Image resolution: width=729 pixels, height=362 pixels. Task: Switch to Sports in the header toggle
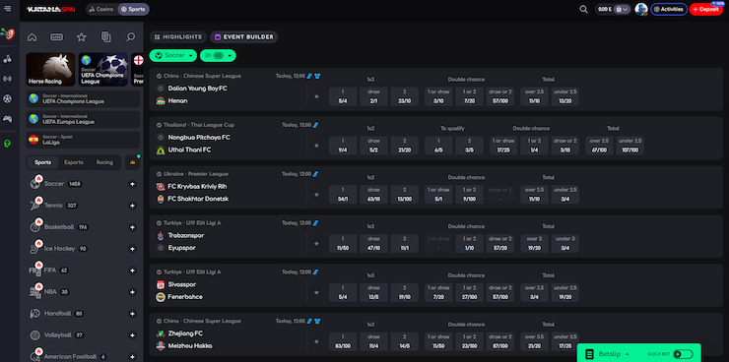(133, 9)
